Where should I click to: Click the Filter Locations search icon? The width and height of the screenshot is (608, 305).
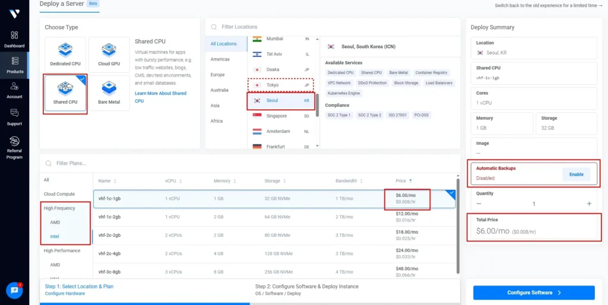point(214,27)
